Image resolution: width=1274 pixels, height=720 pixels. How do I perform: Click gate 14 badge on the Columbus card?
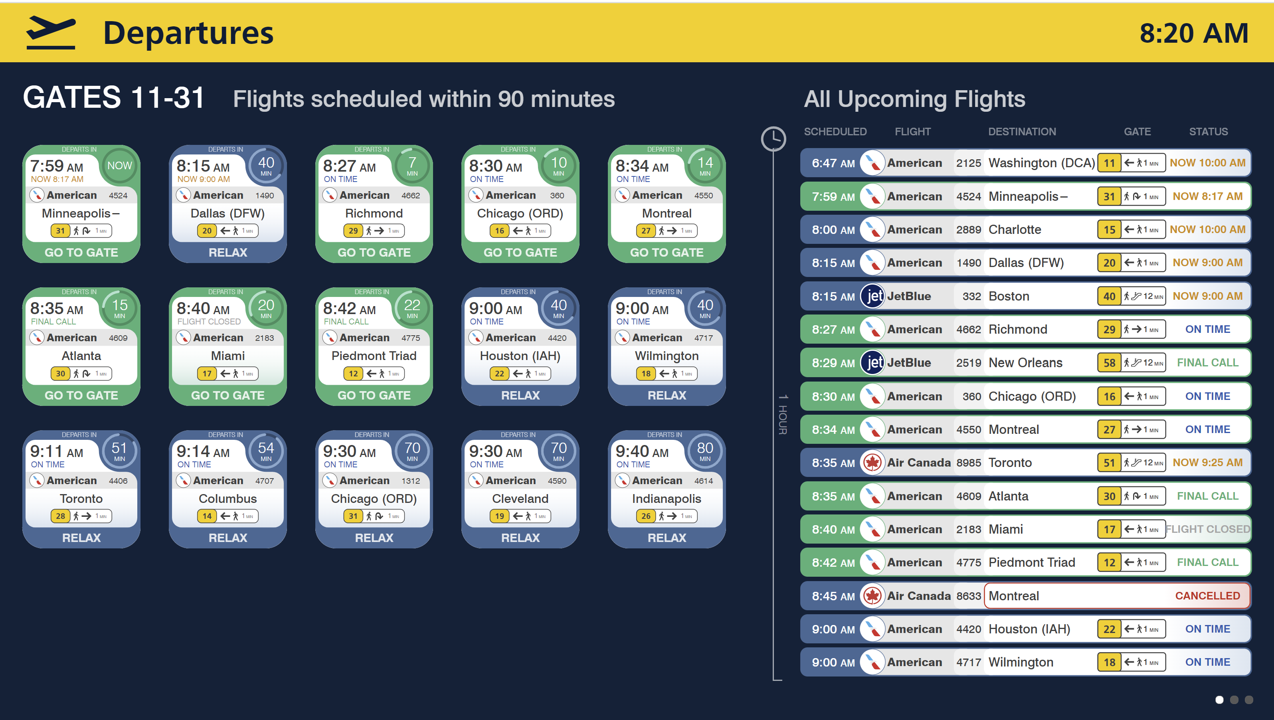pos(207,516)
